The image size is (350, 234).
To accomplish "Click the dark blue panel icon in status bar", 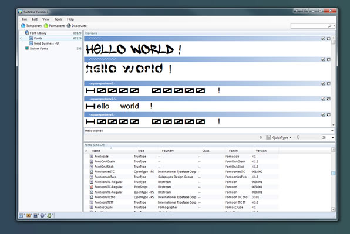I will coord(35,215).
